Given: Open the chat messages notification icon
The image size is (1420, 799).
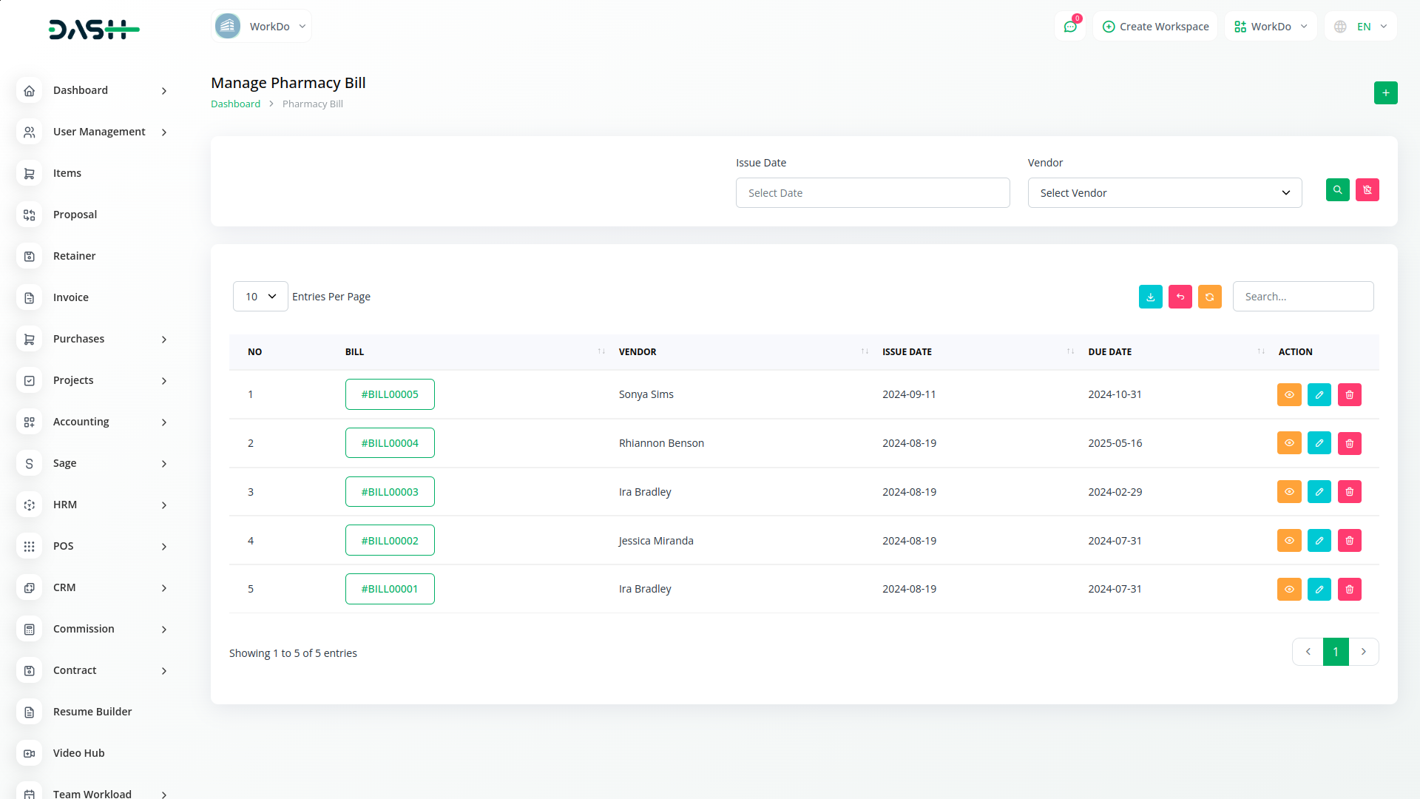Looking at the screenshot, I should pyautogui.click(x=1069, y=27).
